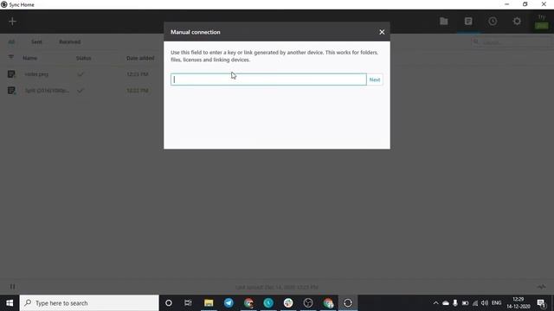The height and width of the screenshot is (311, 554).
Task: Open the History clock icon
Action: coord(493,21)
